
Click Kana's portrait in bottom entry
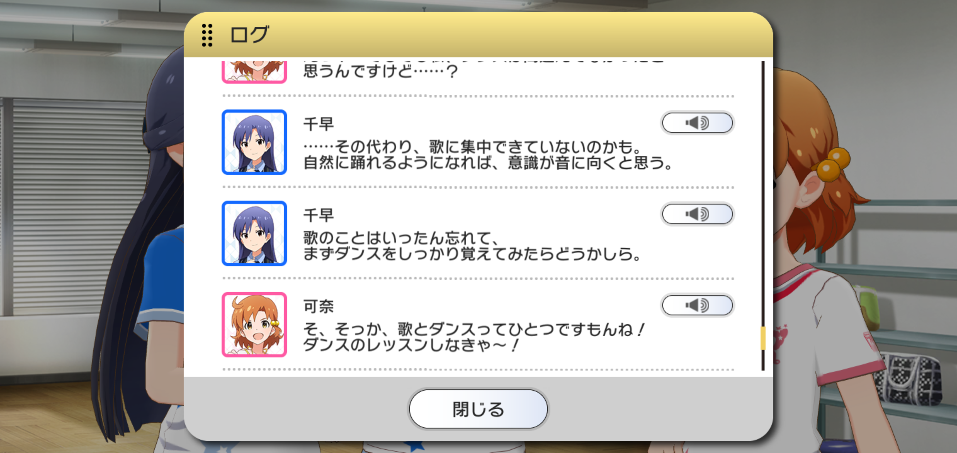[x=254, y=325]
